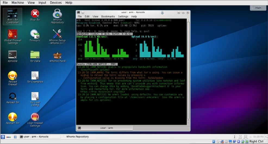
Task: Open the KDE application launcher
Action: pyautogui.click(x=3, y=137)
